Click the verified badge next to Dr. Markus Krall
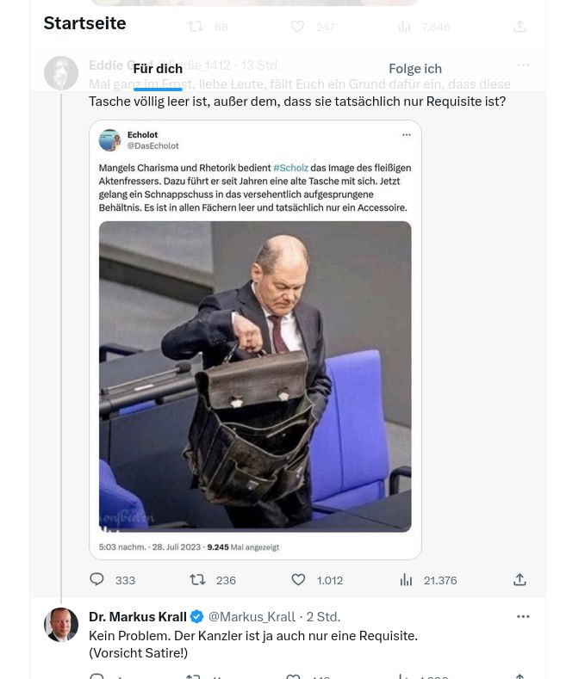Viewport: 585px width, 679px height. (x=197, y=617)
